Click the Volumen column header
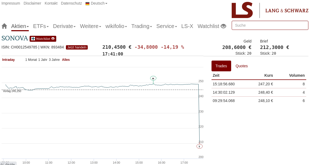Viewport: 310px width, 165px height. tap(297, 75)
